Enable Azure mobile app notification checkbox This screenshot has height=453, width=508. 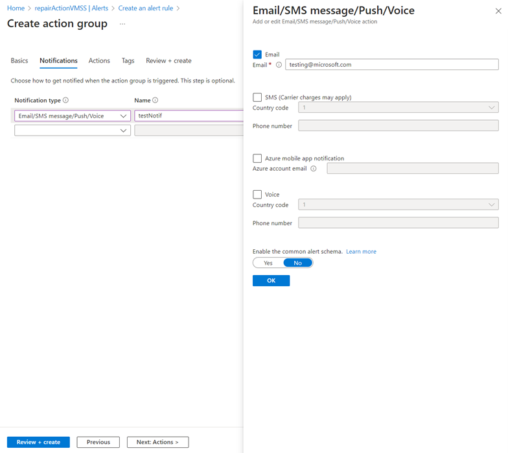click(257, 158)
